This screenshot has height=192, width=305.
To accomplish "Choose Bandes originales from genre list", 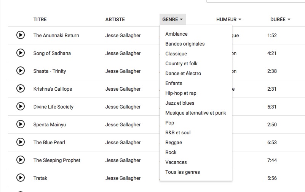I will (x=185, y=44).
